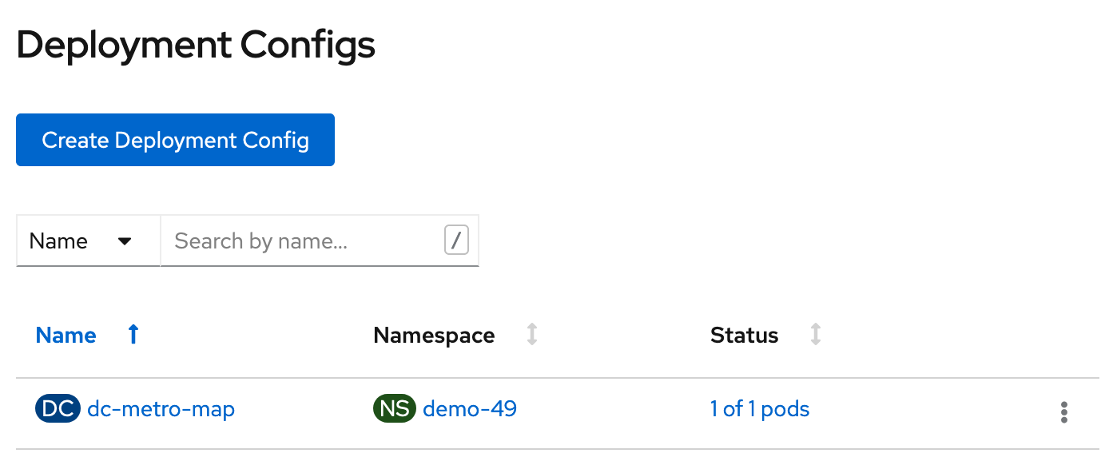The width and height of the screenshot is (1101, 473).
Task: Click the slash shortcut hint in the search box
Action: (456, 240)
